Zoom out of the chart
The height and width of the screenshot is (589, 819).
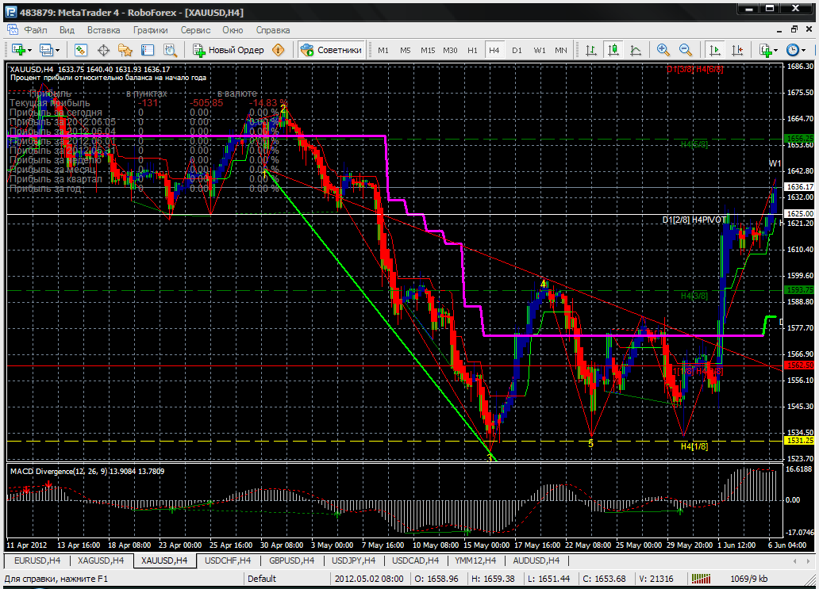[685, 50]
